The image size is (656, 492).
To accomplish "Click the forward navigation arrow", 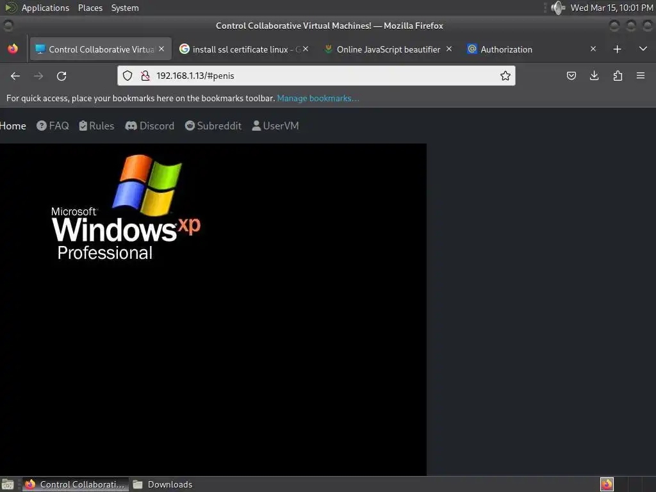I will pos(38,76).
